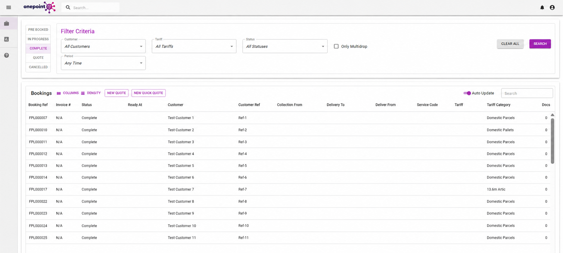563x253 pixels.
Task: Change table Density setting
Action: [91, 93]
